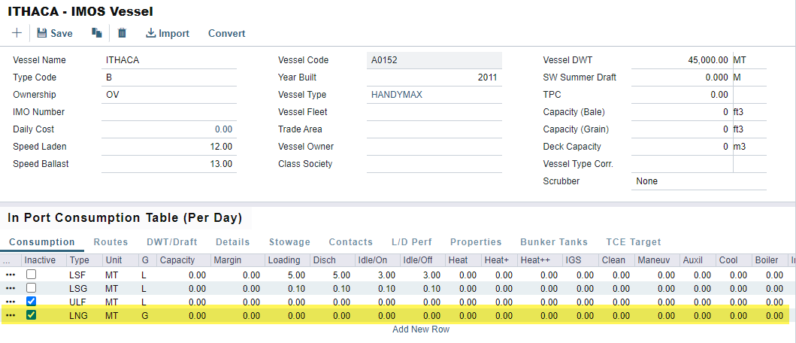
Task: Click the trash delete icon
Action: [x=123, y=33]
